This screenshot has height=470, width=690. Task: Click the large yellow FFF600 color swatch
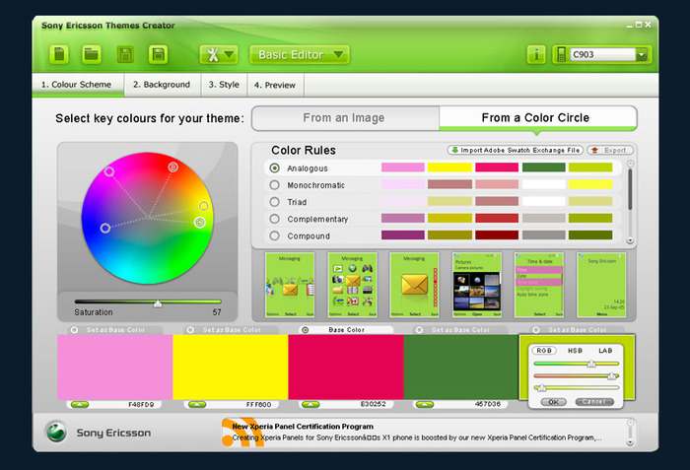[x=230, y=367]
